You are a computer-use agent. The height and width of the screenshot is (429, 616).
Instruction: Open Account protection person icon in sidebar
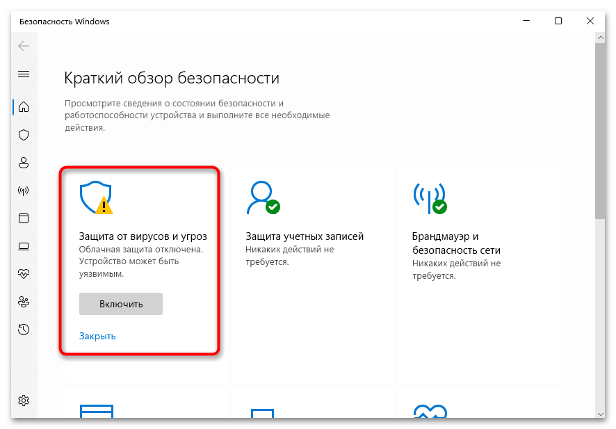[24, 163]
